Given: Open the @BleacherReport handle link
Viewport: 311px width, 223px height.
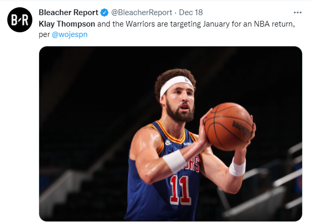Looking at the screenshot, I should pos(141,13).
